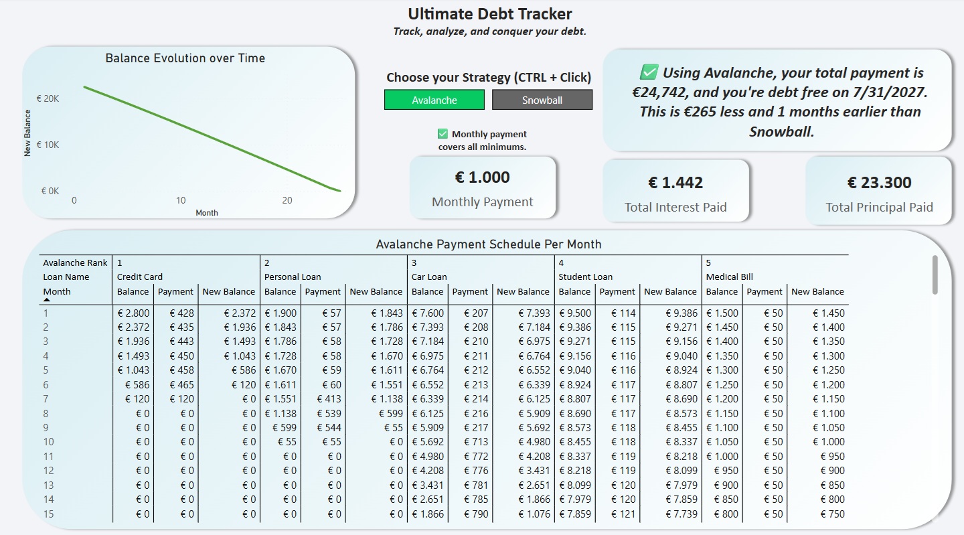
Task: Click the € 713 Car Loan payment cell
Action: [476, 442]
